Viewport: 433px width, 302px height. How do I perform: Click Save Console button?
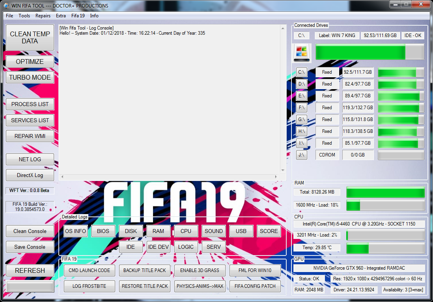click(x=30, y=247)
